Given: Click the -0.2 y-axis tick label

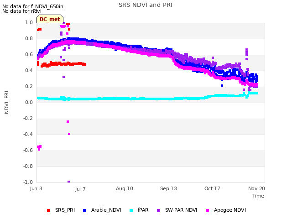Looking at the screenshot, I should click(x=28, y=119).
